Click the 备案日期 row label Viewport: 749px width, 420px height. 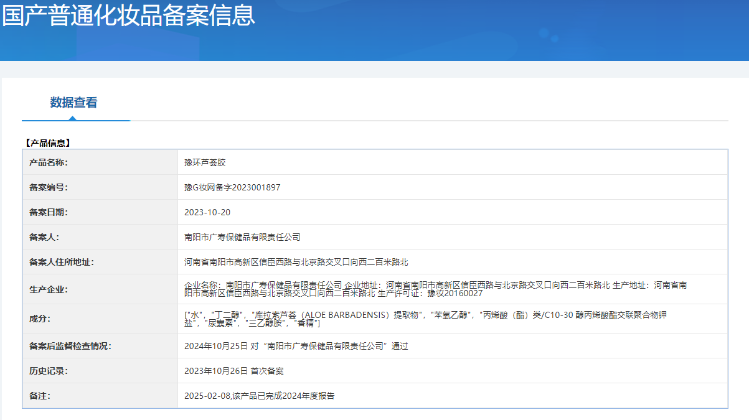point(49,212)
